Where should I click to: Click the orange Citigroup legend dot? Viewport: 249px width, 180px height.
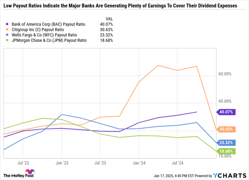point(7,30)
